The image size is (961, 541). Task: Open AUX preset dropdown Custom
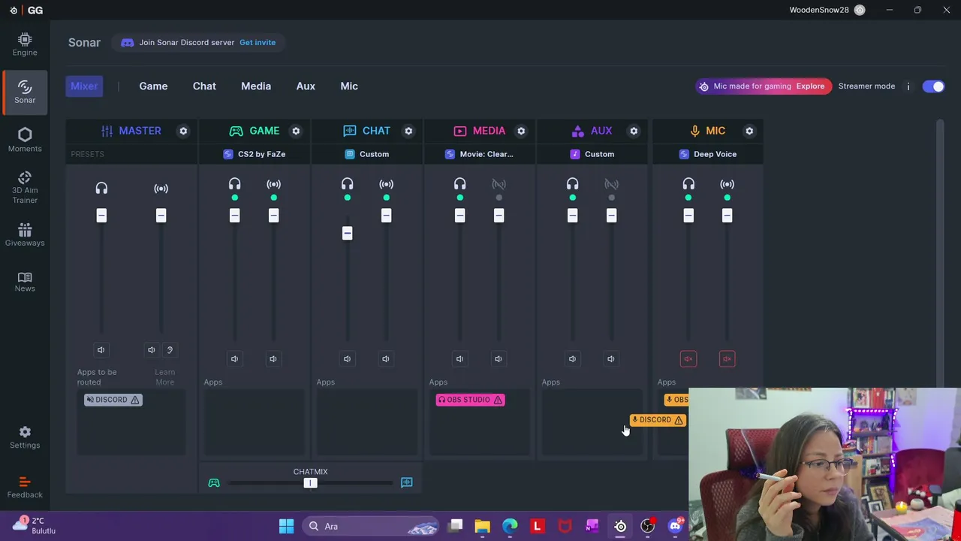(592, 154)
